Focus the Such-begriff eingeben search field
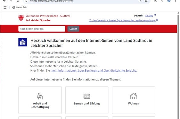Image resolution: width=180 pixels, height=119 pixels. (x=42, y=29)
